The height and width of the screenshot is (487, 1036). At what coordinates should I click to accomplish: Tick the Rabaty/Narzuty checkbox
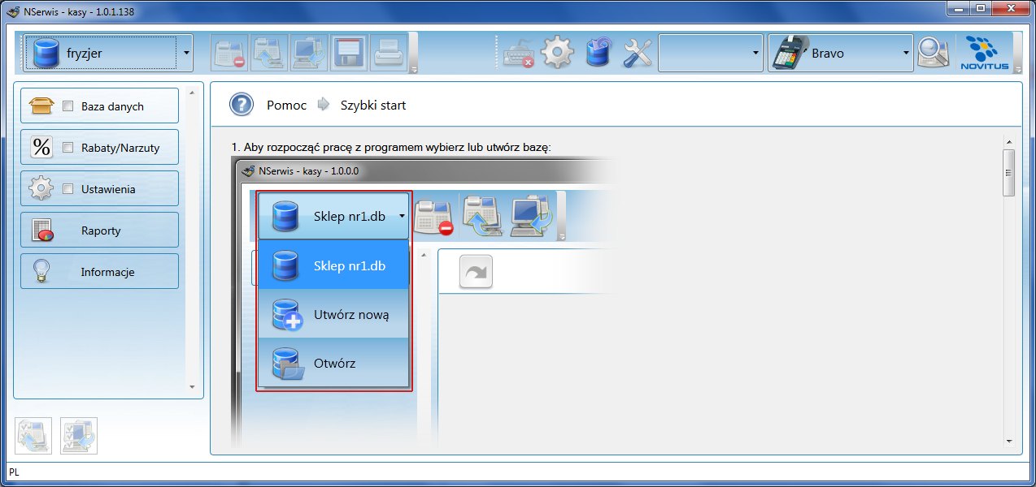[67, 148]
